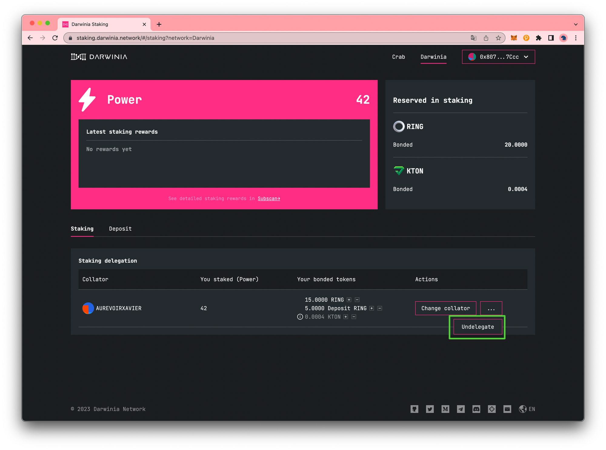Open the Medium footer icon

point(445,409)
